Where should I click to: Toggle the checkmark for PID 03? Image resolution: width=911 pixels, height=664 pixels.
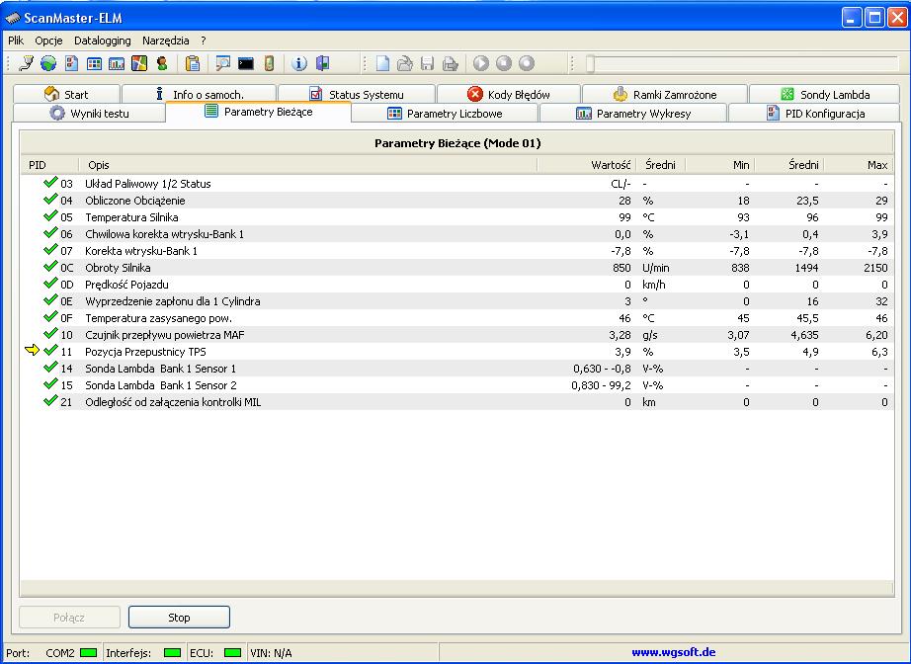[x=50, y=183]
